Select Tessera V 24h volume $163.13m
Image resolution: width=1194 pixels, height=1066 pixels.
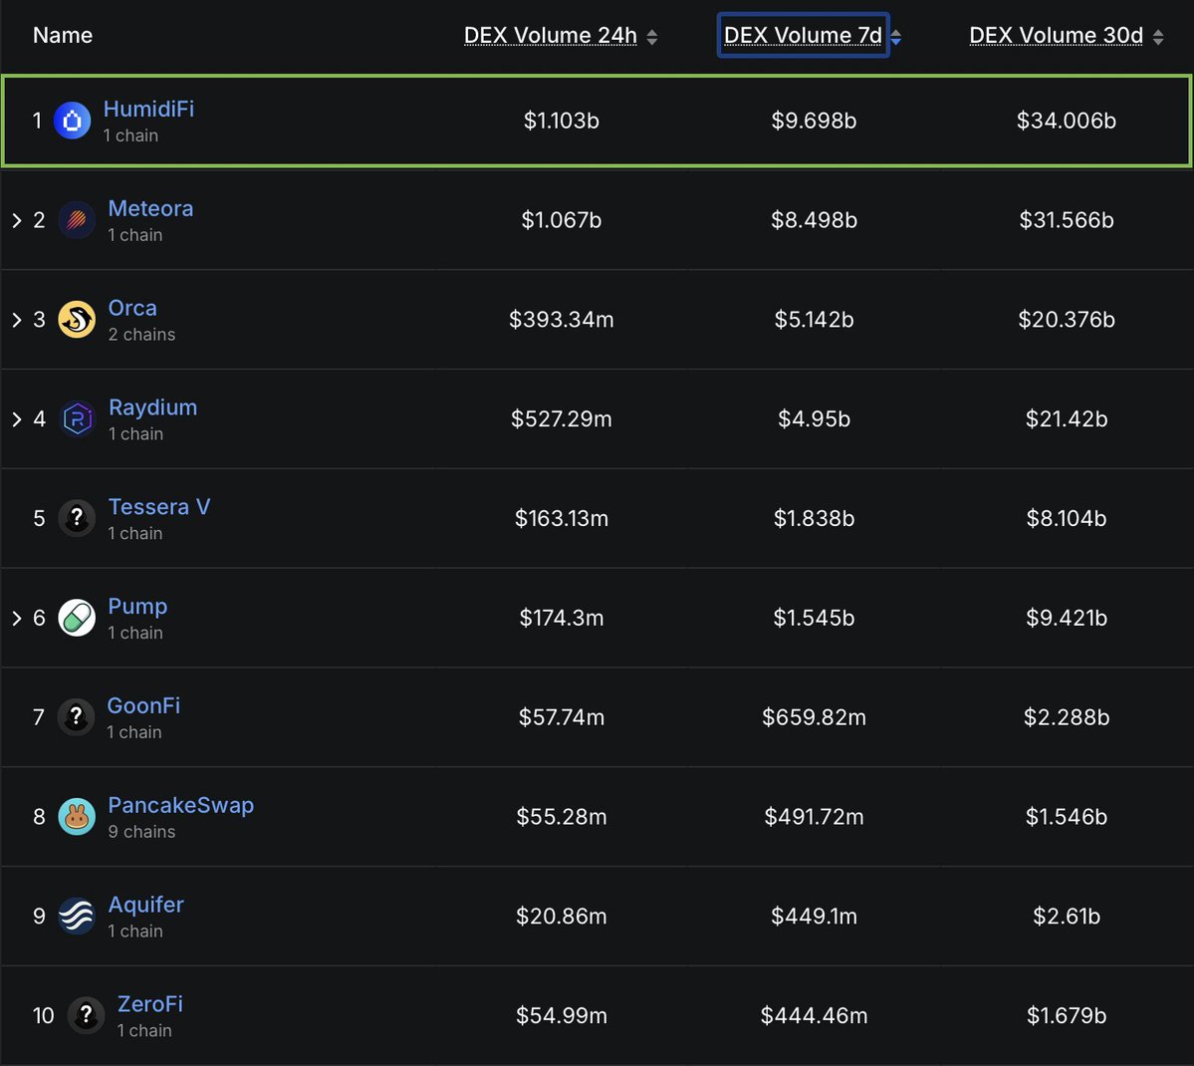tap(562, 518)
